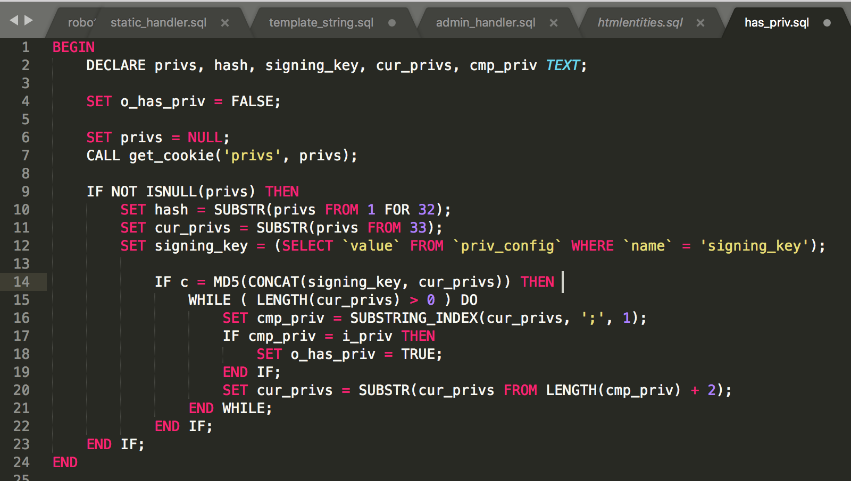This screenshot has width=851, height=481.
Task: Switch to the htmlentities.sql tab
Action: click(640, 23)
